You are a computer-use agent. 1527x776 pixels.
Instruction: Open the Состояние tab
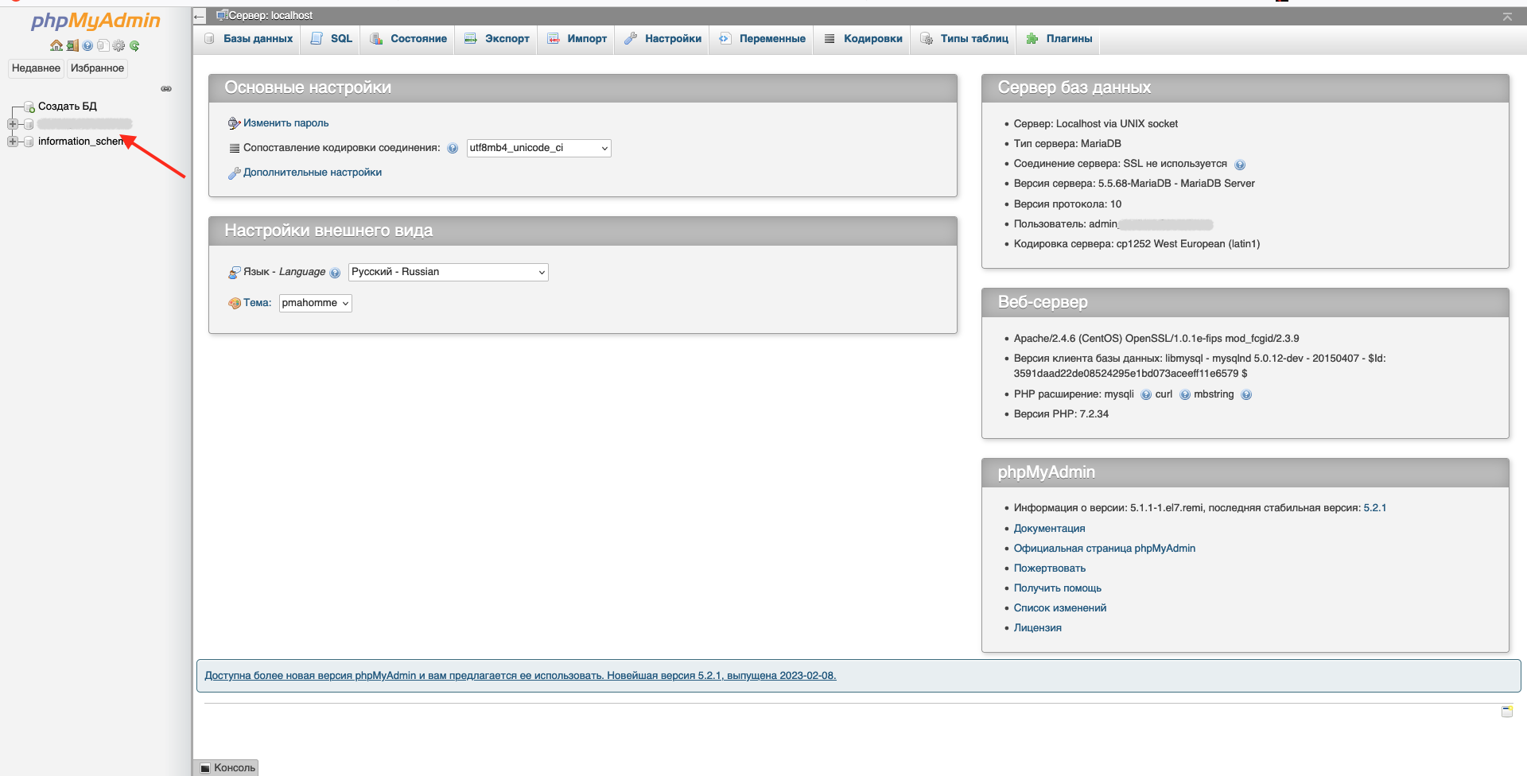click(409, 39)
